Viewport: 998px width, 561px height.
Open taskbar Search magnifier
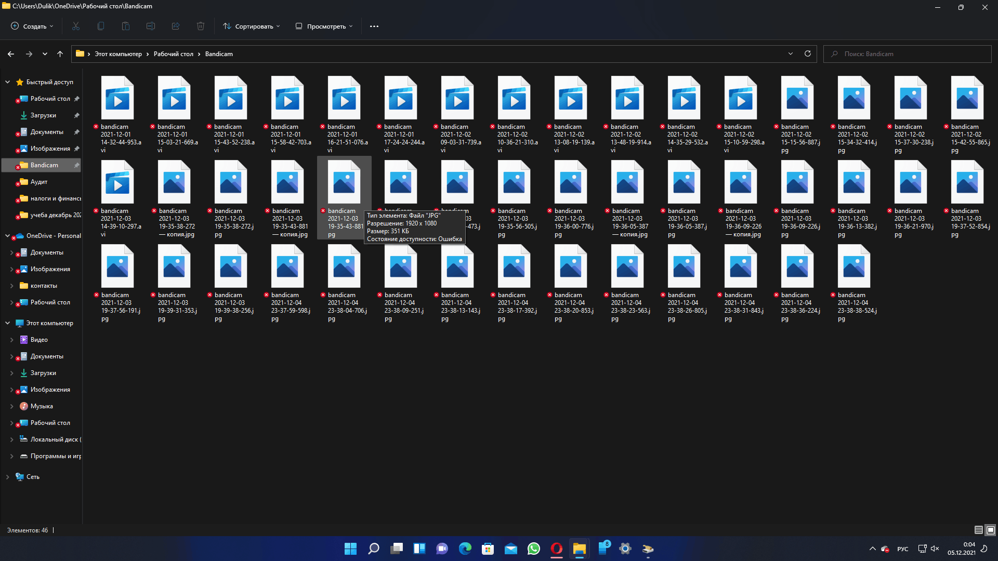(x=374, y=549)
